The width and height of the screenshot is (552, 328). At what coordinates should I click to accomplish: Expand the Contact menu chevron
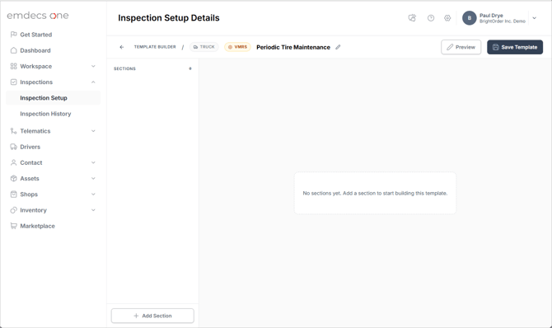tap(93, 163)
